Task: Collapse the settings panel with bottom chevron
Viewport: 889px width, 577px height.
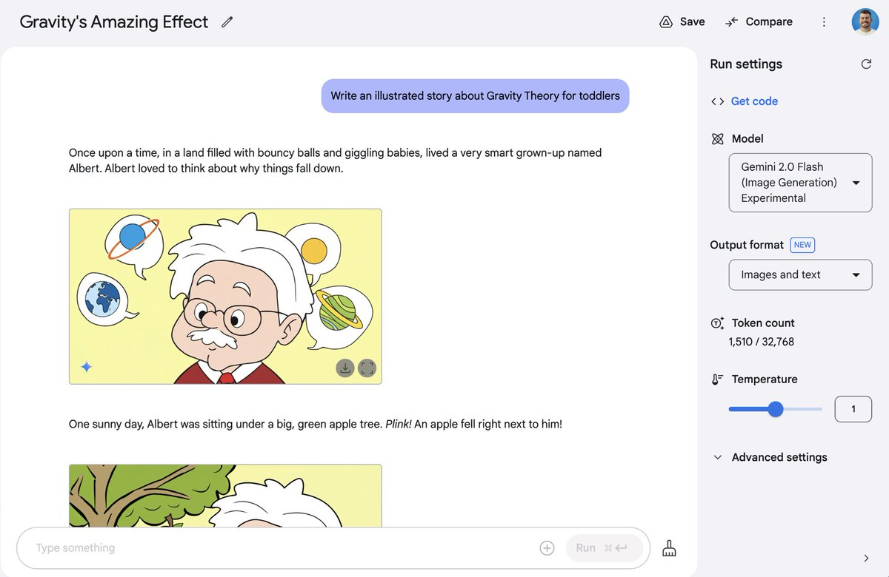Action: point(867,559)
